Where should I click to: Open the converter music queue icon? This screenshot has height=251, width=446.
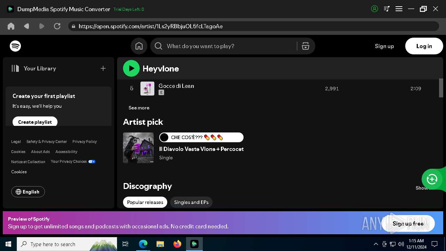click(386, 9)
